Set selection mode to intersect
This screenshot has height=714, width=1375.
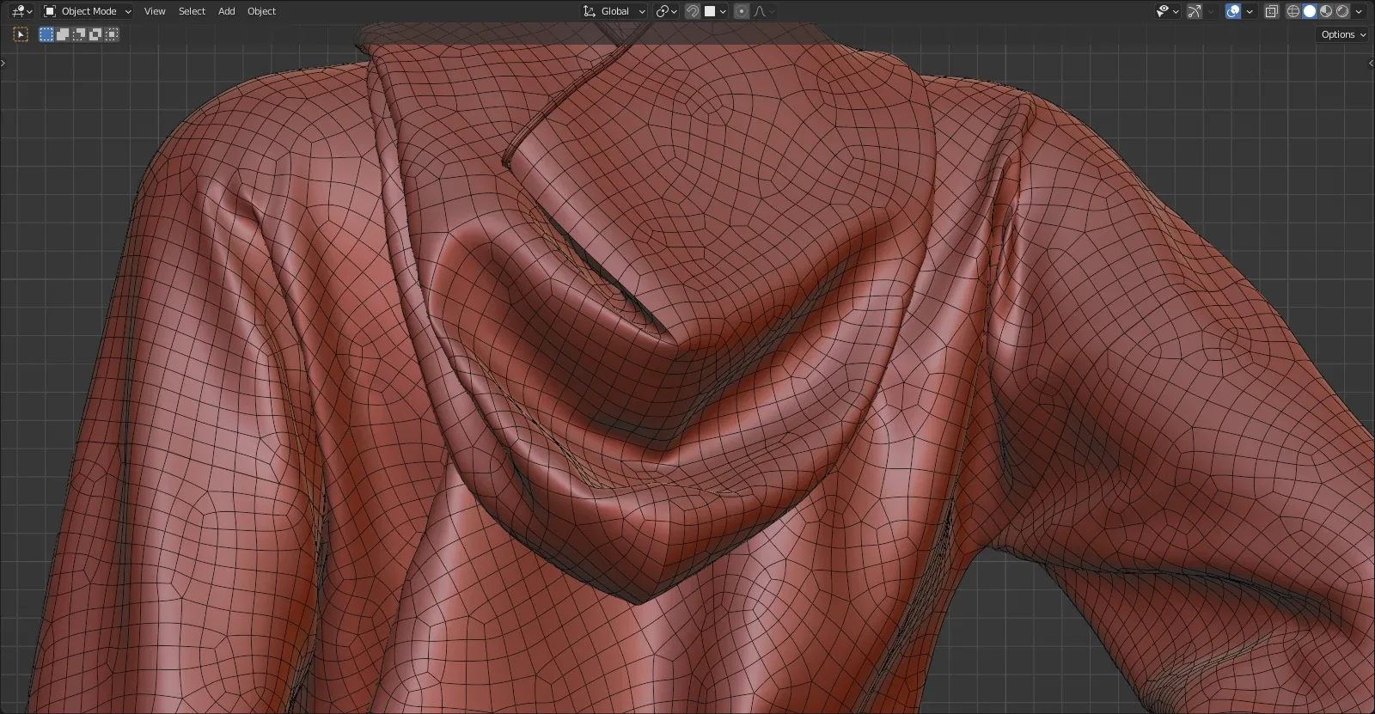pos(112,34)
